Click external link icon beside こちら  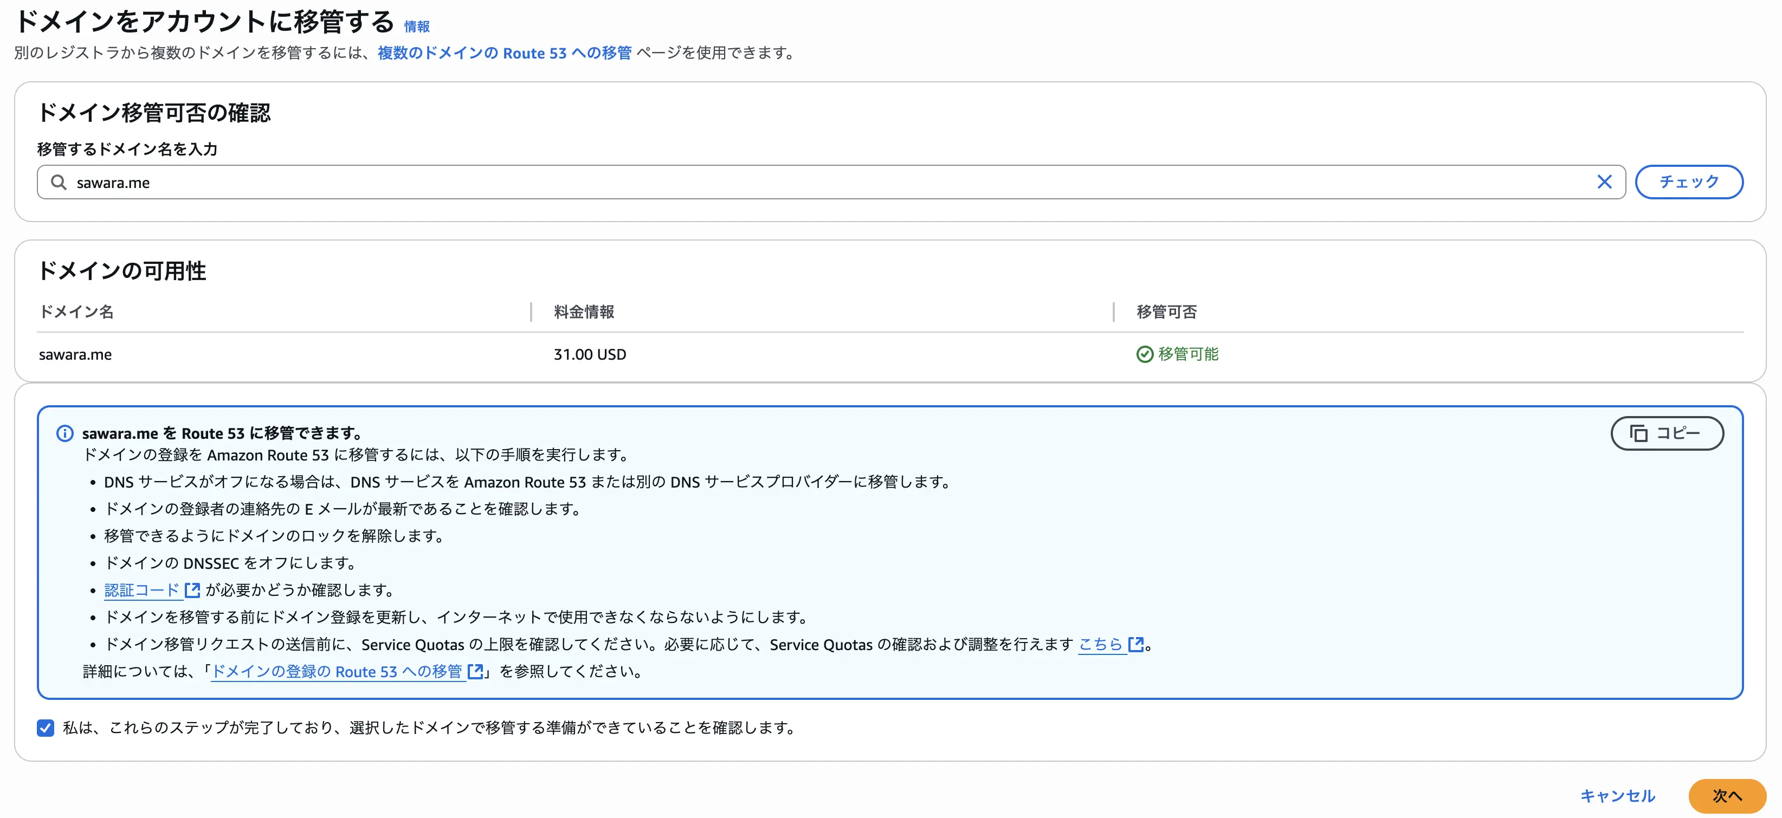1135,645
